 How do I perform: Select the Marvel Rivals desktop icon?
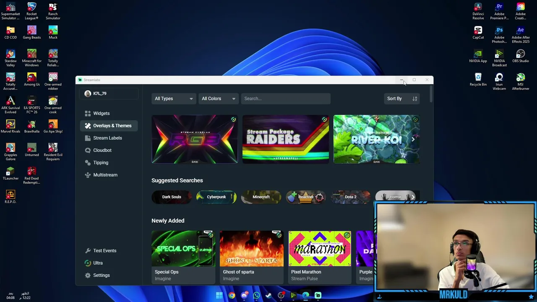[x=10, y=126]
